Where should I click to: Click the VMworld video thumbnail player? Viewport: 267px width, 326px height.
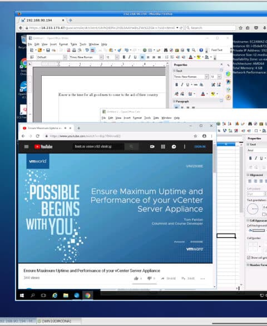(x=115, y=208)
